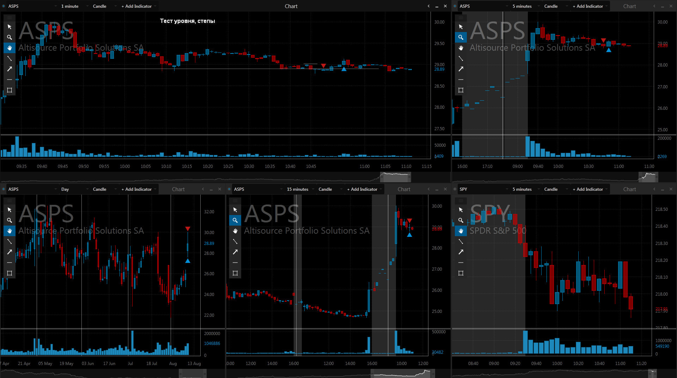Click the blue up-triangle marker in 1-minute chart
677x378 pixels.
pyautogui.click(x=344, y=69)
